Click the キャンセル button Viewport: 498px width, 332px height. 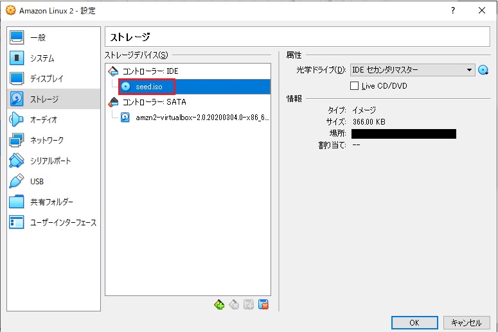467,323
